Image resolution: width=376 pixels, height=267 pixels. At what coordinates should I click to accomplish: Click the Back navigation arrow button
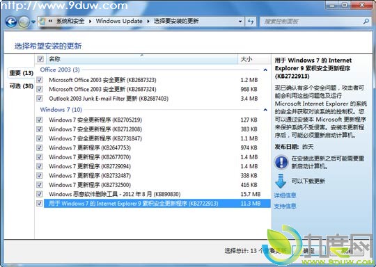click(11, 22)
